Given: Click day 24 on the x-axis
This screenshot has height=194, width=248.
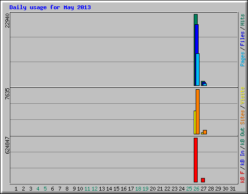Looking at the screenshot, I should [x=182, y=189].
